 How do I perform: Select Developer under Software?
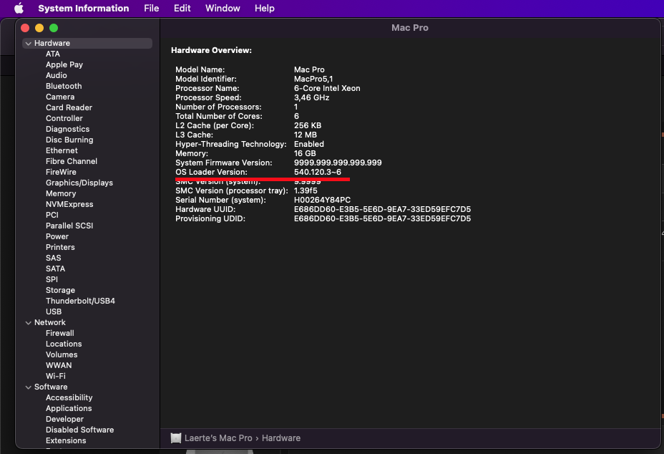(65, 419)
